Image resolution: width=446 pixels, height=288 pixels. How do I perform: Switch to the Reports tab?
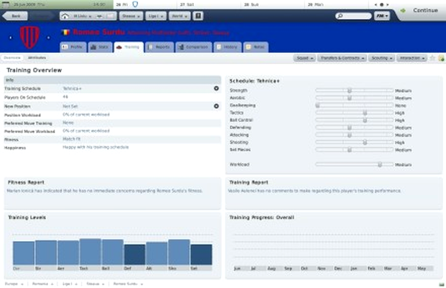159,47
